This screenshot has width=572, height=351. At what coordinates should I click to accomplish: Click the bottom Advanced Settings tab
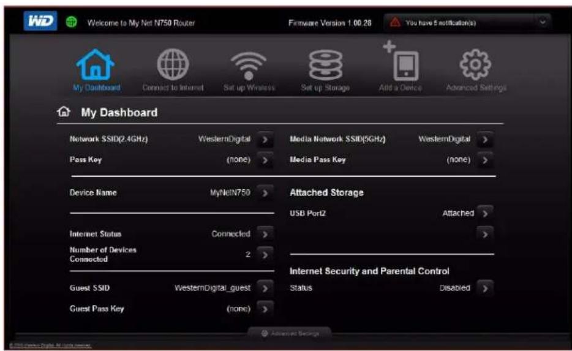tap(290, 333)
